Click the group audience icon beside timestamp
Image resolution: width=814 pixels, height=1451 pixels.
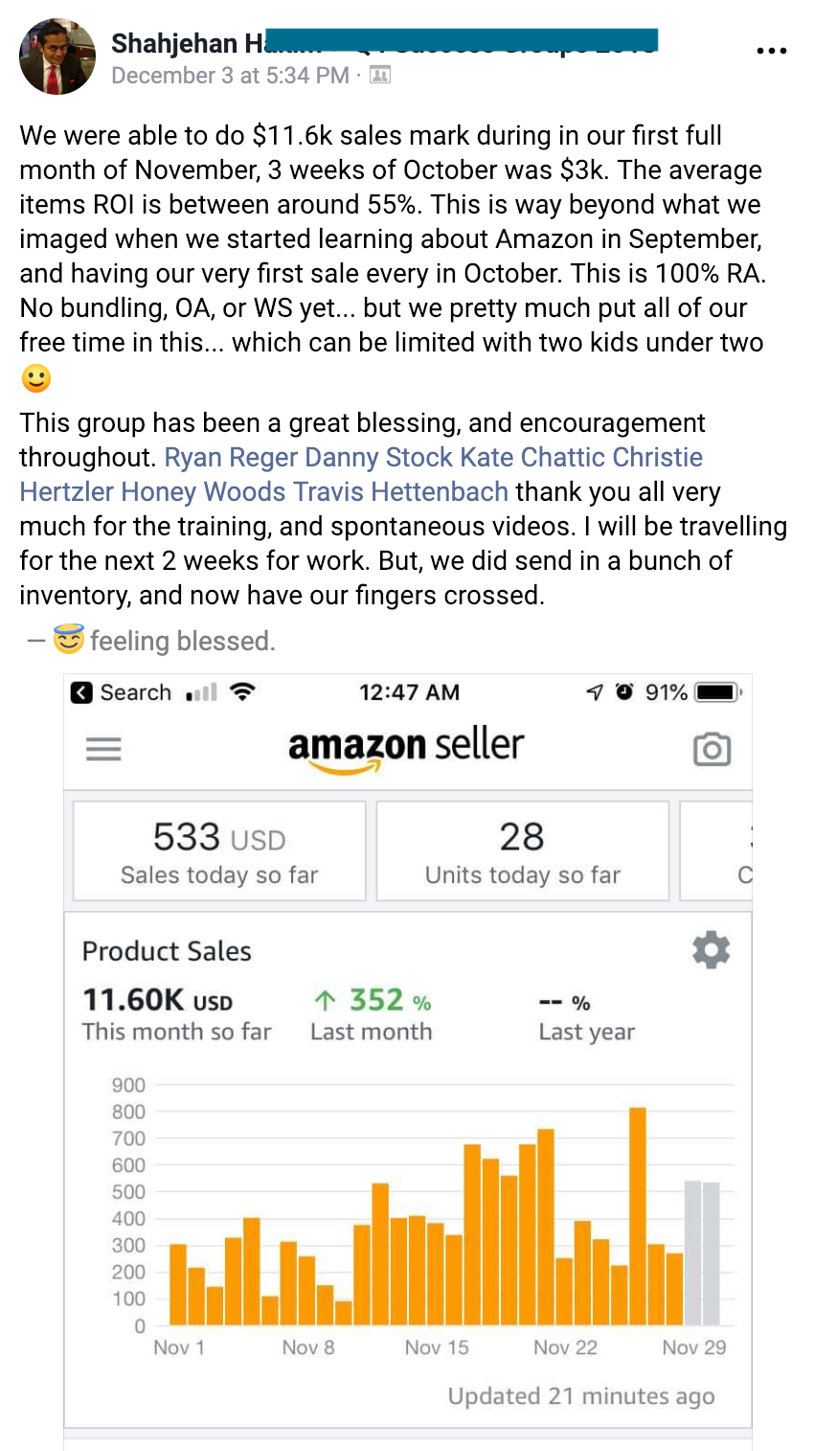pyautogui.click(x=380, y=75)
